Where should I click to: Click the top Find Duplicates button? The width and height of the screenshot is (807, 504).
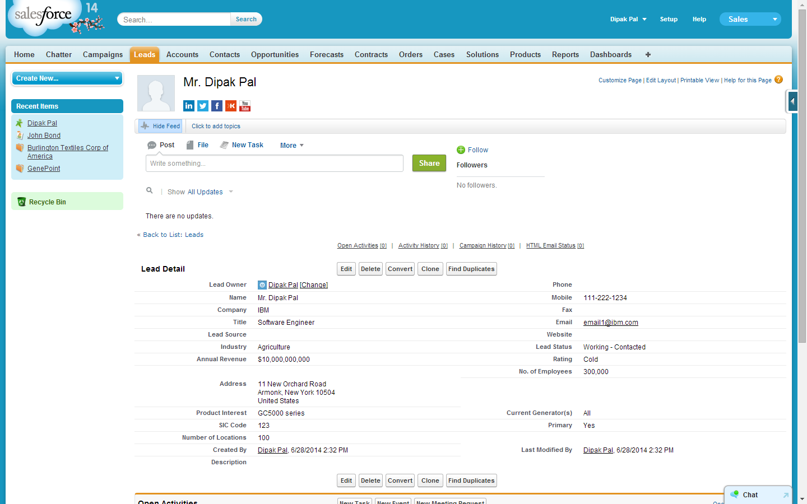tap(471, 269)
